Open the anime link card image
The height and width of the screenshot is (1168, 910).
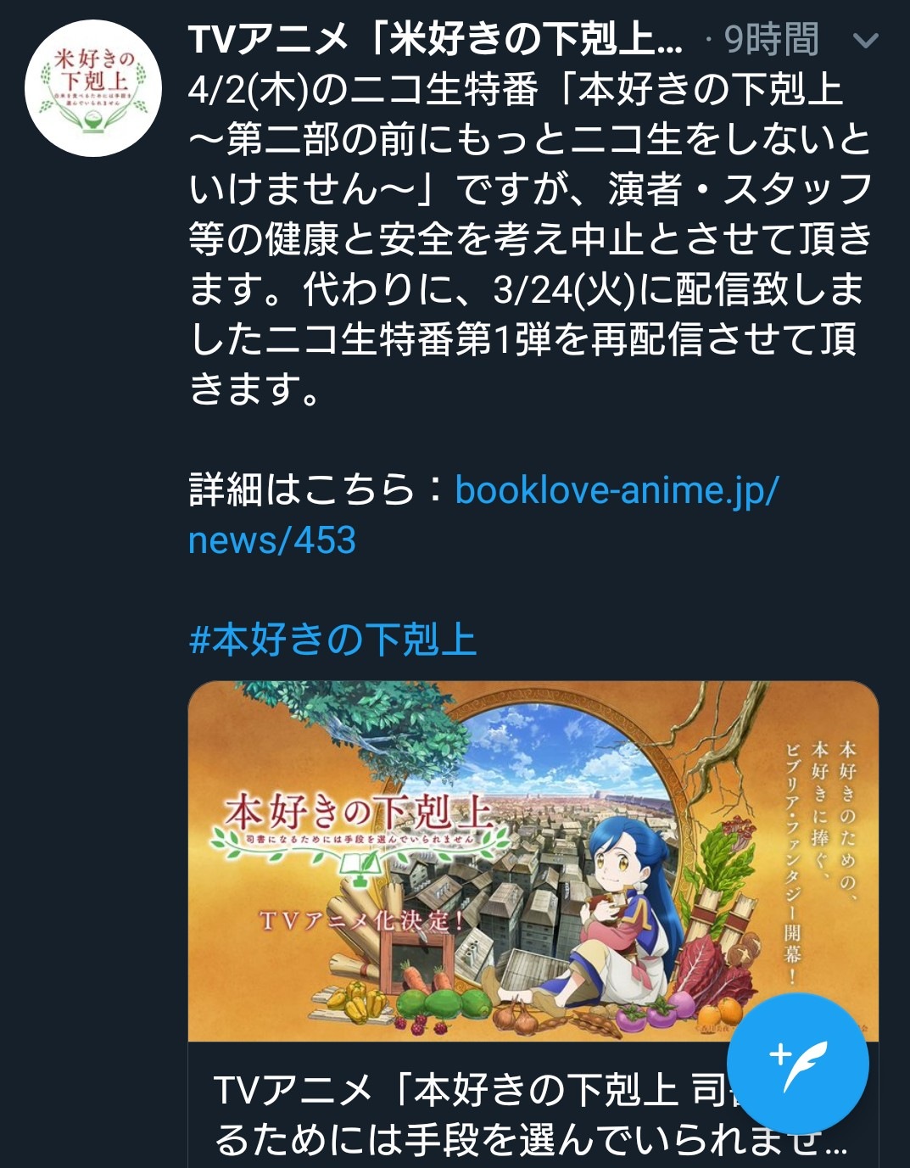point(533,861)
